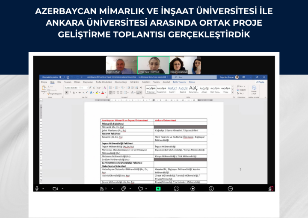Viewport: 308px width, 218px height.
Task: Click the increase indent icon
Action: click(132, 88)
